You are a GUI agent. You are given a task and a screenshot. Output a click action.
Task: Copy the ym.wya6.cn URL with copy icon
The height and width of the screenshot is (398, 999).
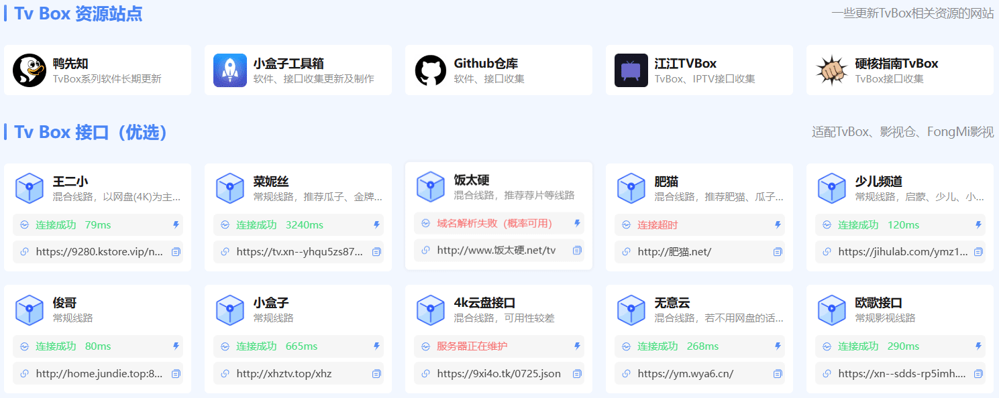click(x=778, y=374)
